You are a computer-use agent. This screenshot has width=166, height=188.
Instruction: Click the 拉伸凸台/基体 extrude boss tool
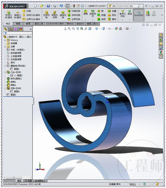tap(9, 15)
